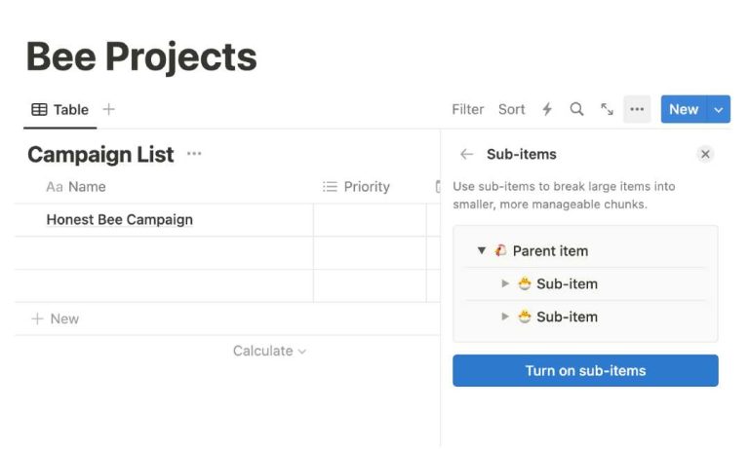Open the Campaign List three-dot menu
Screen dimensions: 749x449
tap(194, 154)
